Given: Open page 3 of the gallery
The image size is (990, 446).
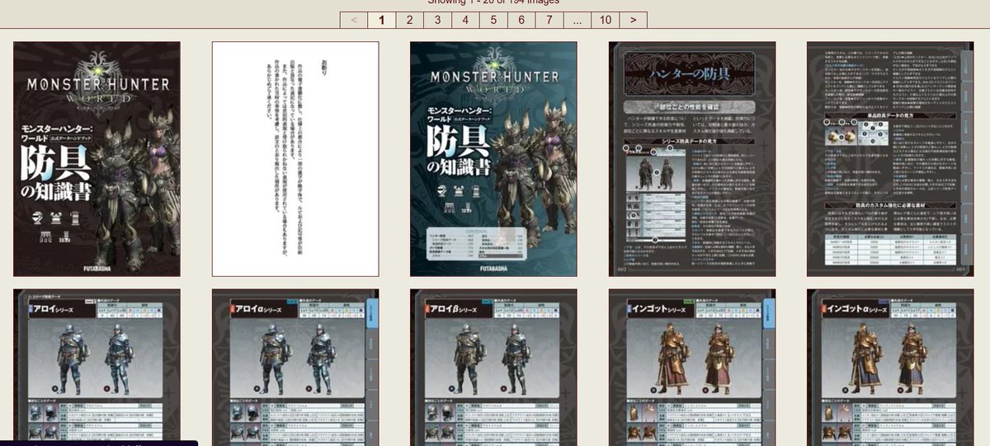Looking at the screenshot, I should (437, 20).
